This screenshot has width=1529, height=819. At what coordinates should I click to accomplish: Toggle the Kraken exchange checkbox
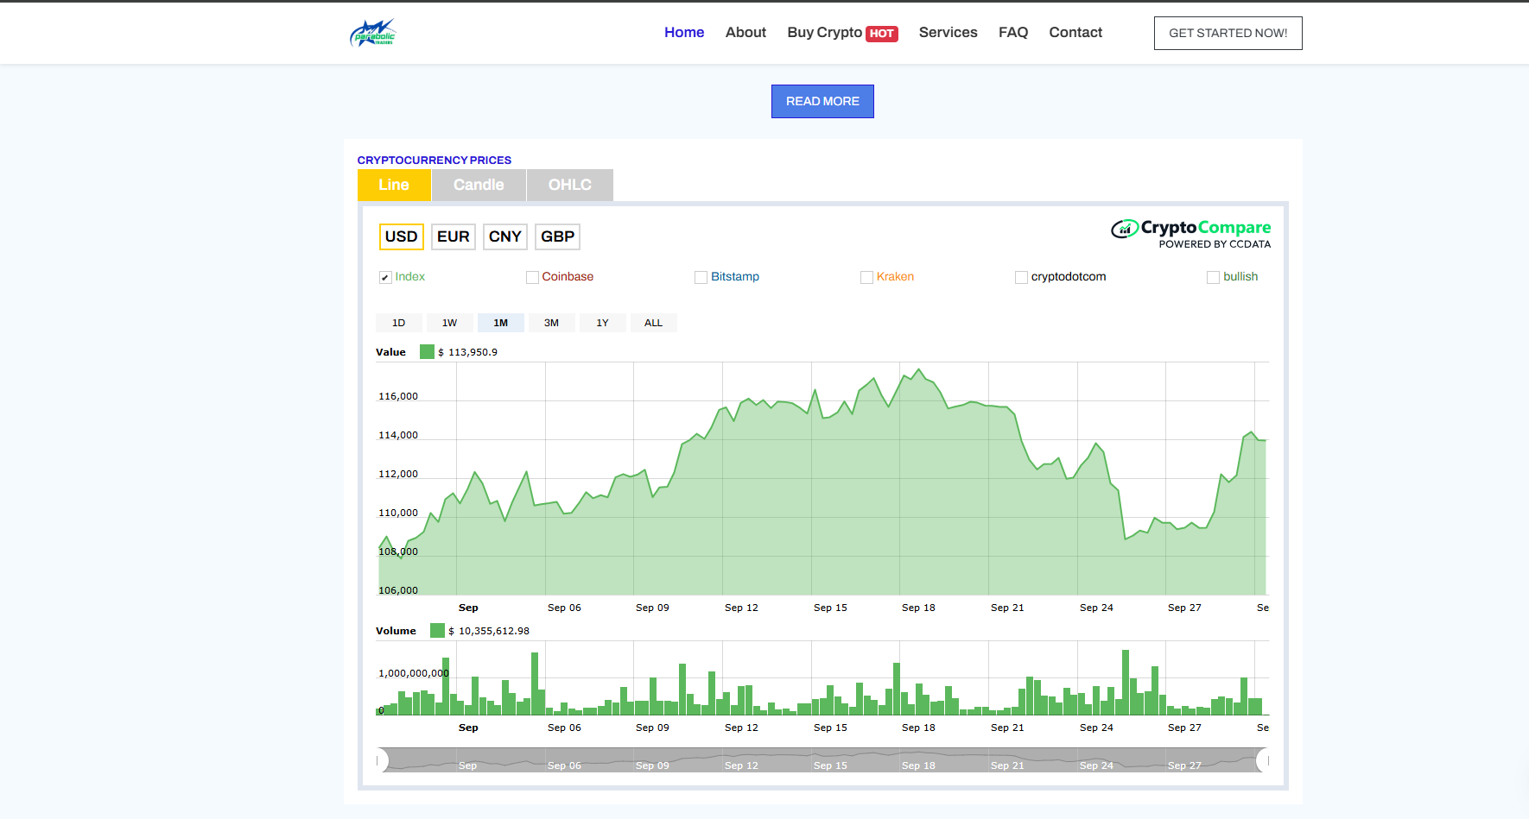pos(866,277)
